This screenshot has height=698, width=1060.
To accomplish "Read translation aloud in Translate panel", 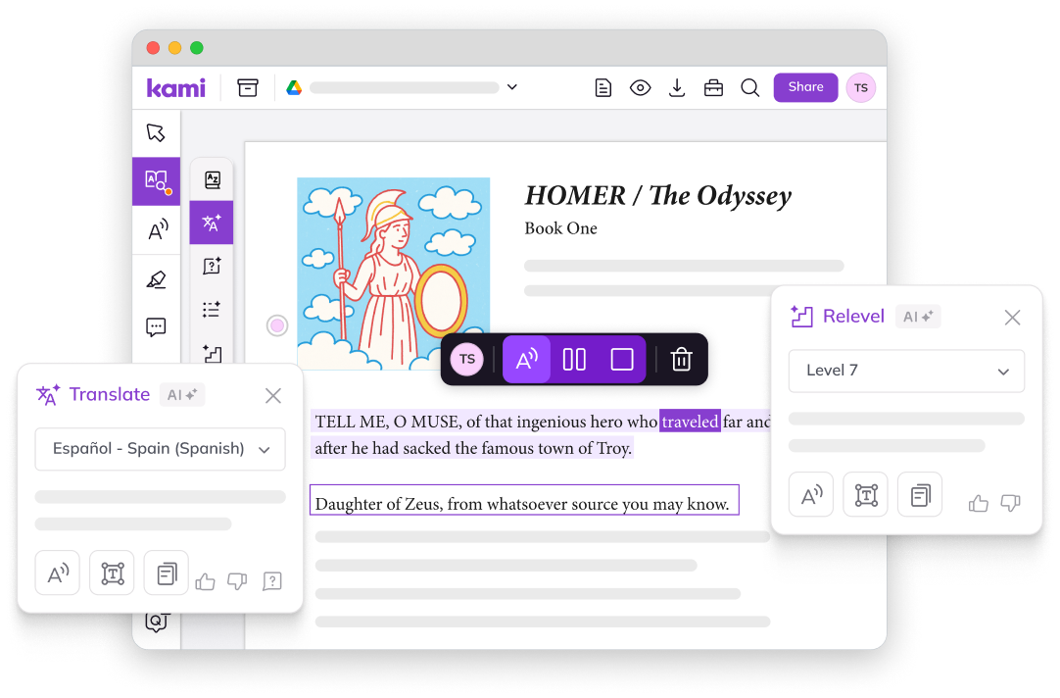I will [58, 573].
